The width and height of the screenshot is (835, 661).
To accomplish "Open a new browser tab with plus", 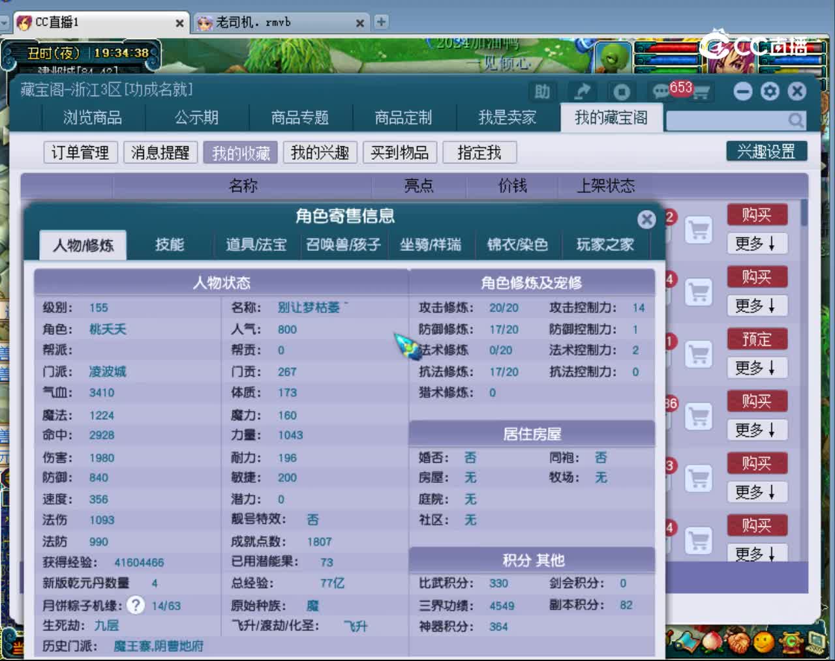I will point(381,22).
